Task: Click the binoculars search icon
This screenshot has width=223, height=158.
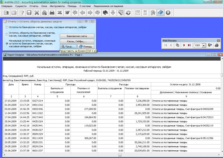Action: pyautogui.click(x=105, y=13)
